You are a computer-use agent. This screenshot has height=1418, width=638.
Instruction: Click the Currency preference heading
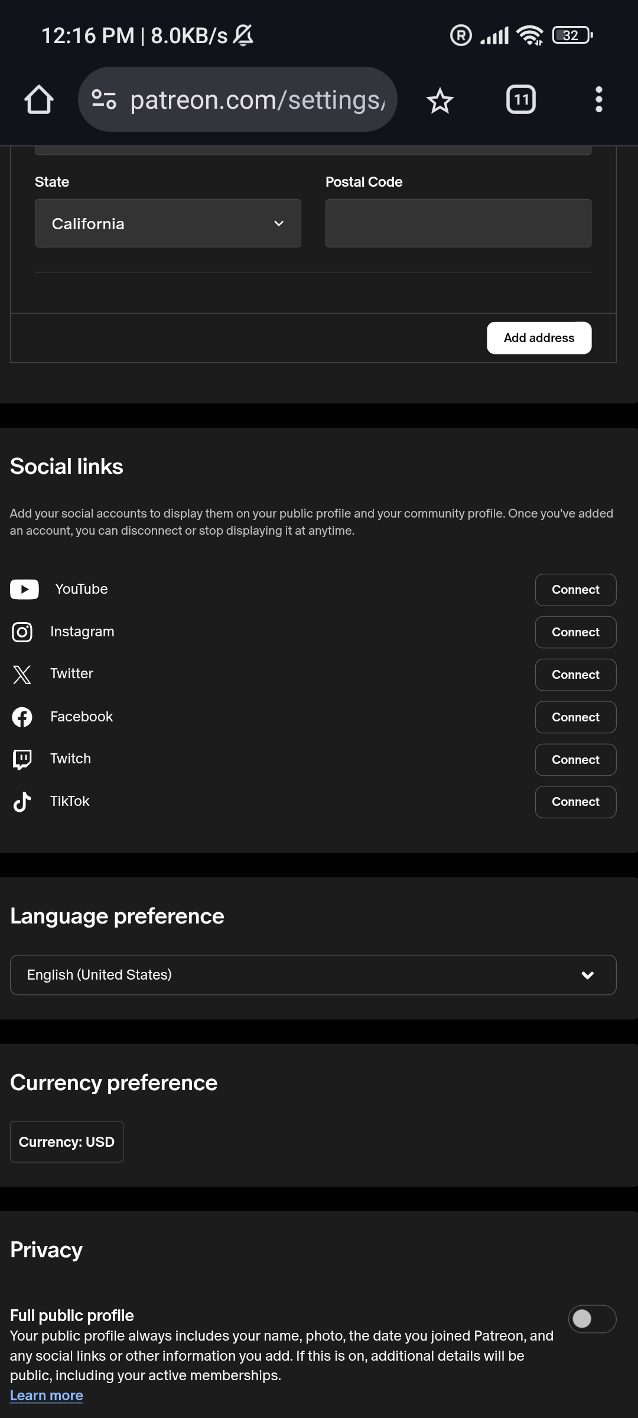(x=113, y=1082)
